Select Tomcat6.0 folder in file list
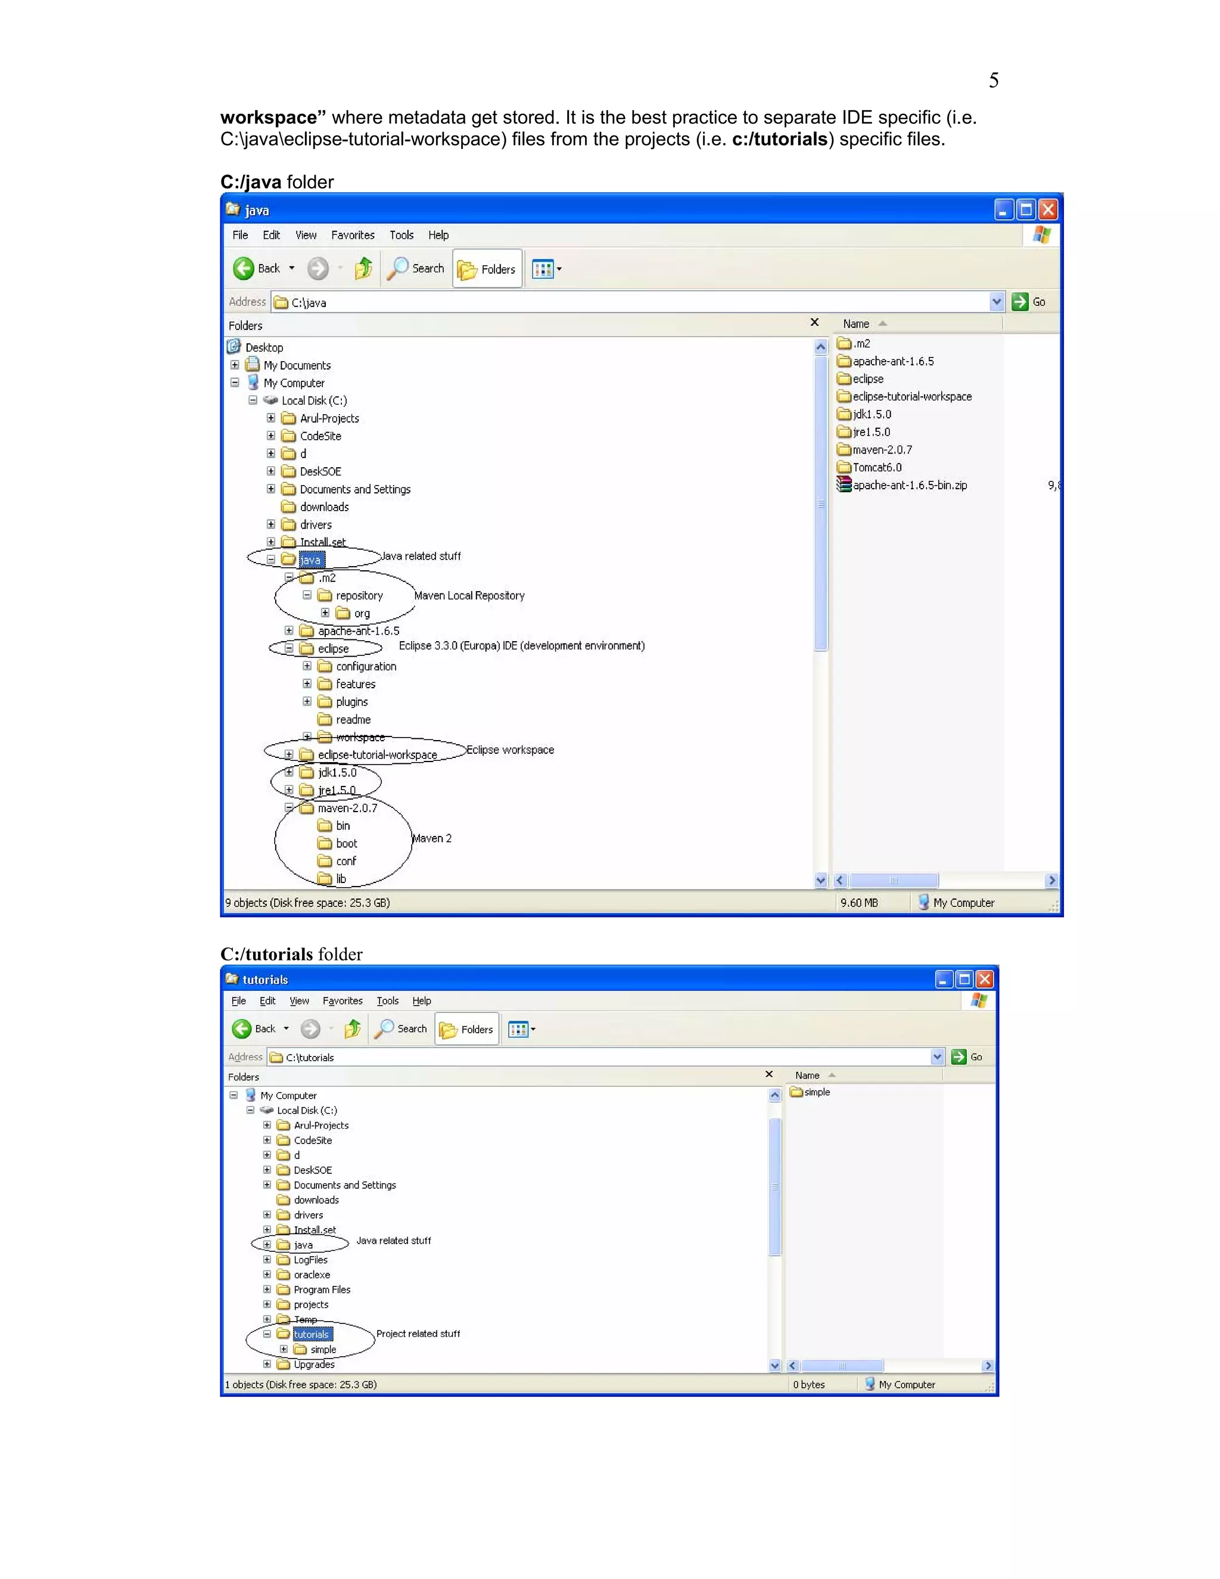 tap(870, 467)
